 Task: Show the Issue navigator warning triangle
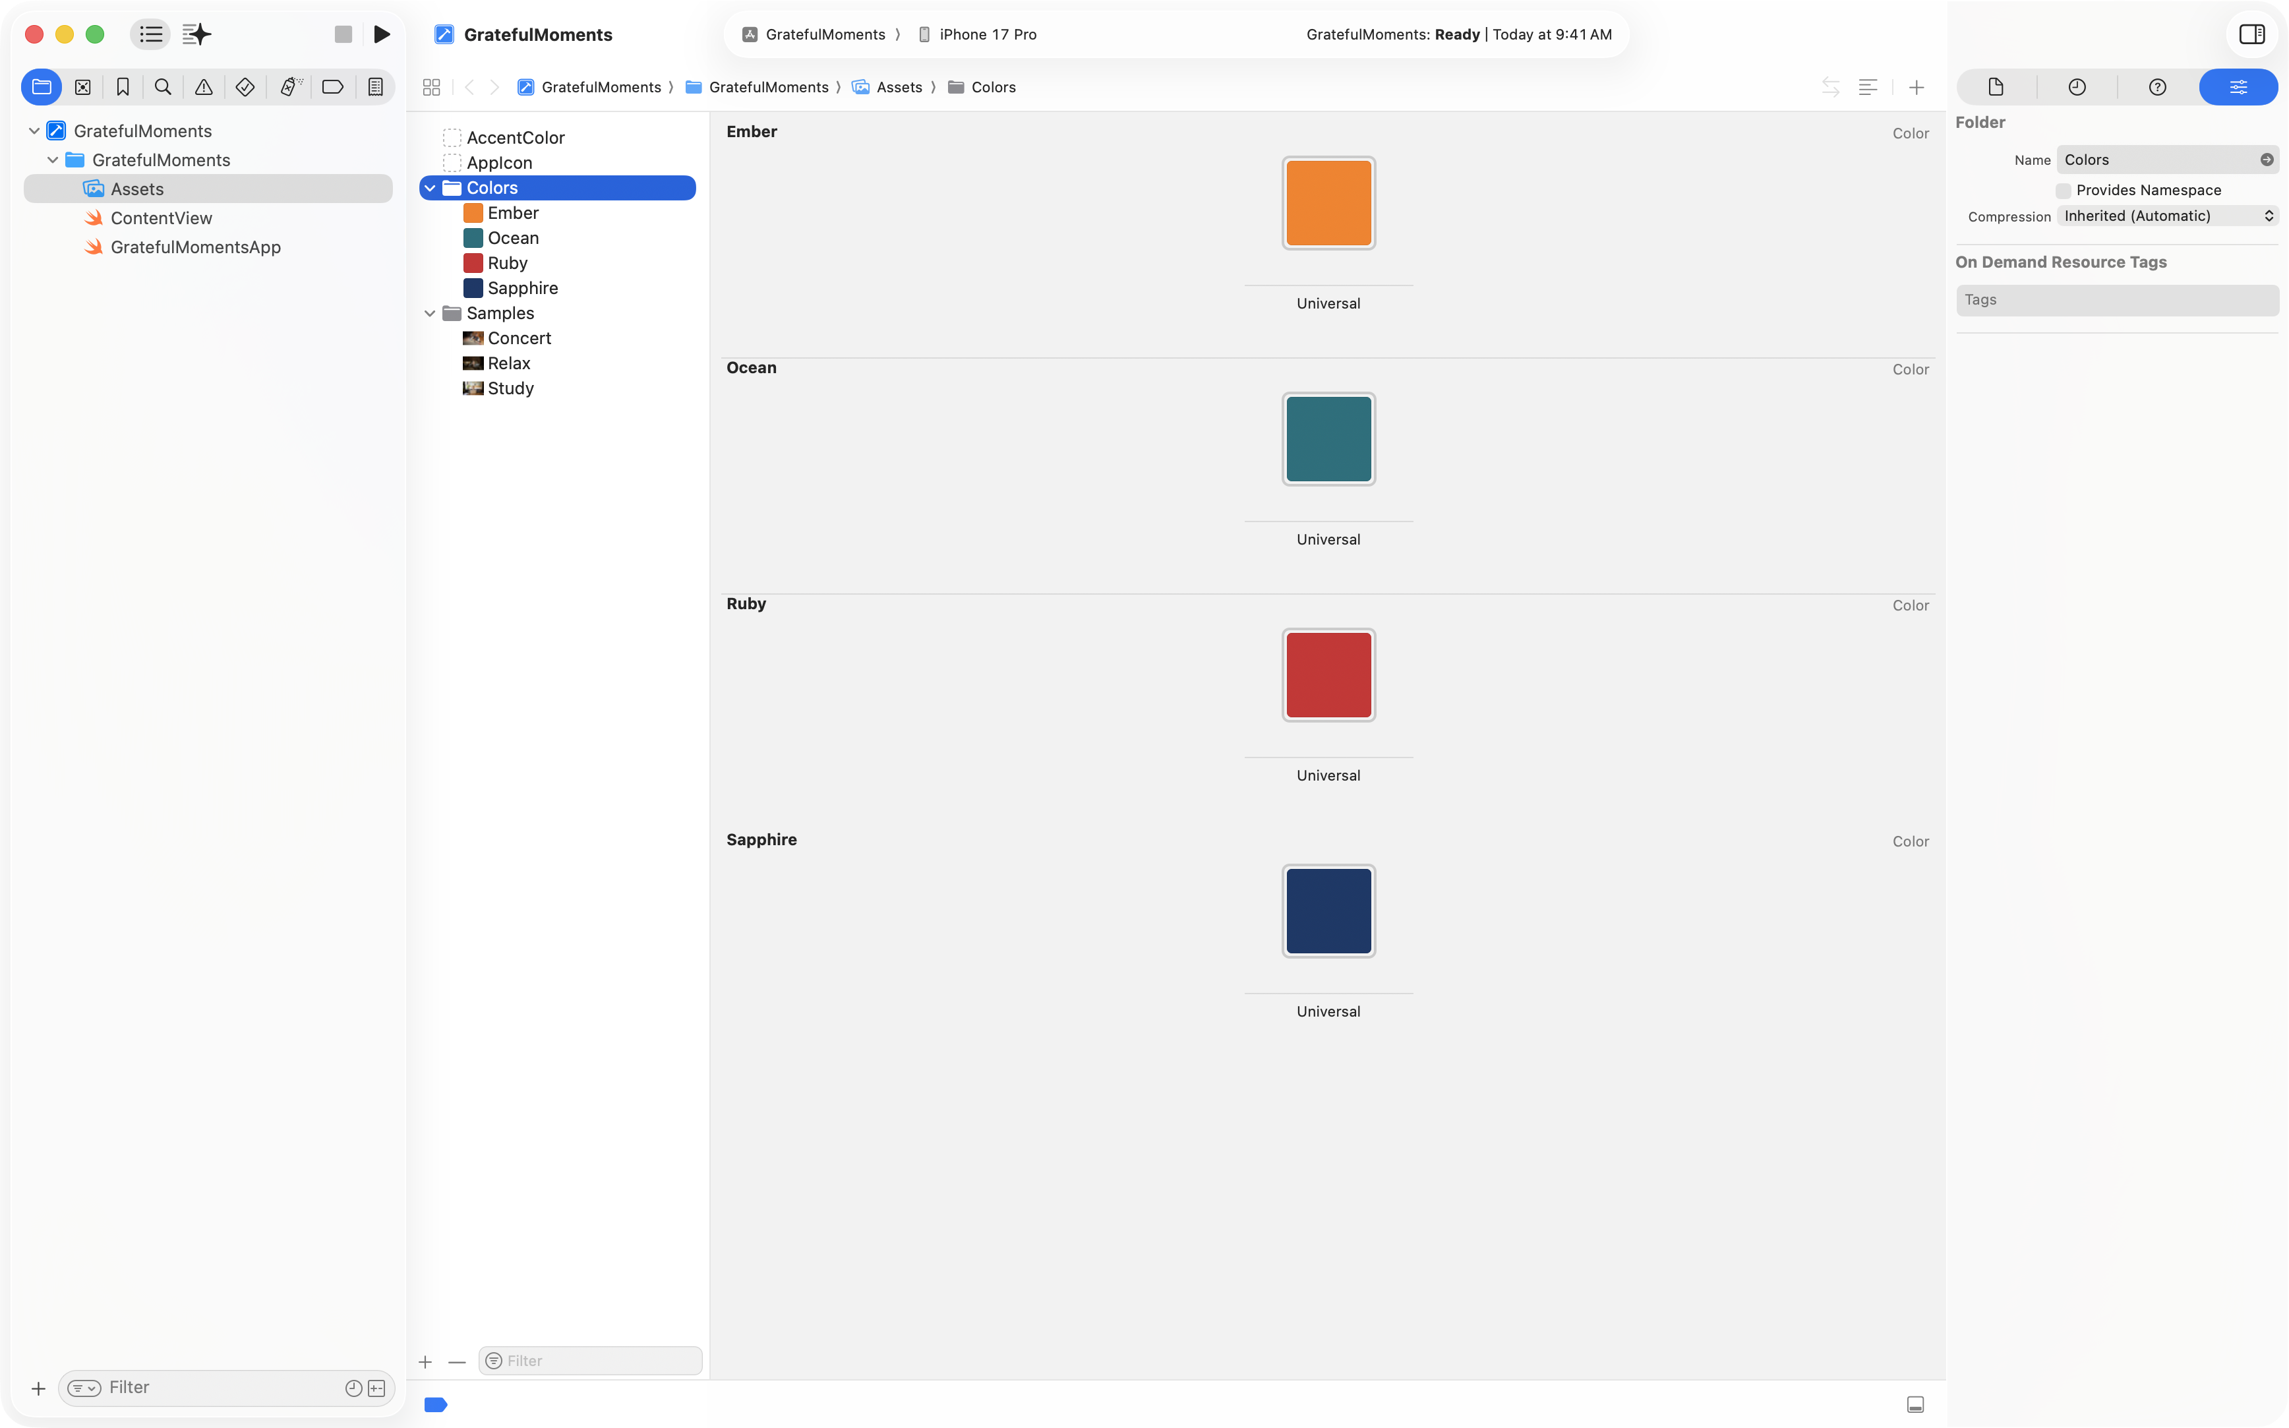coord(204,87)
